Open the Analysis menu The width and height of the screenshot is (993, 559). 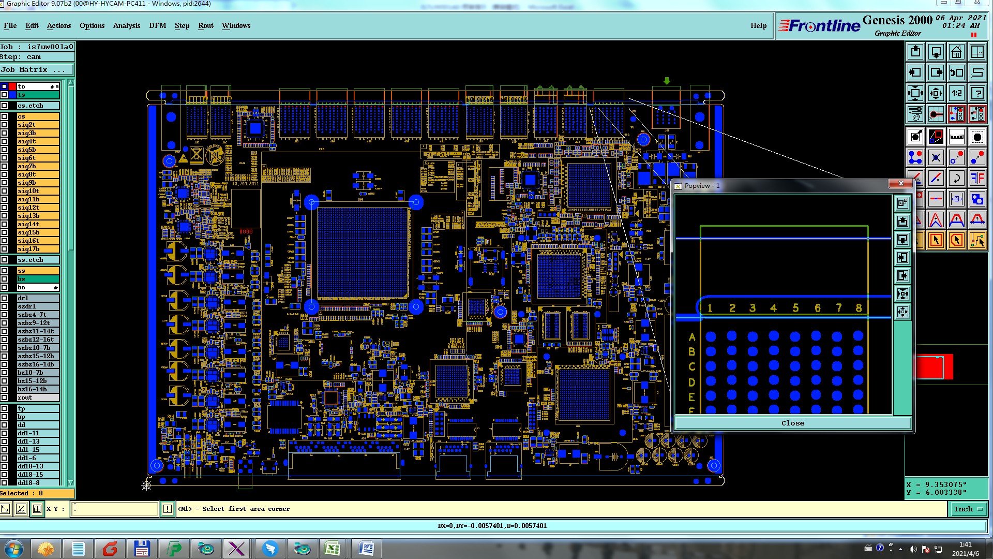point(126,25)
